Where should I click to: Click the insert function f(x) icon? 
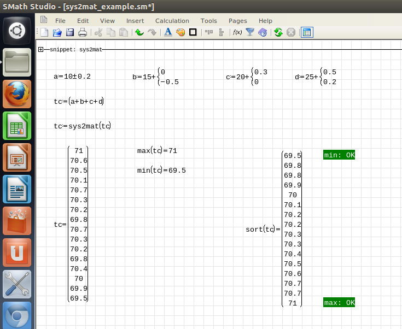click(x=237, y=32)
